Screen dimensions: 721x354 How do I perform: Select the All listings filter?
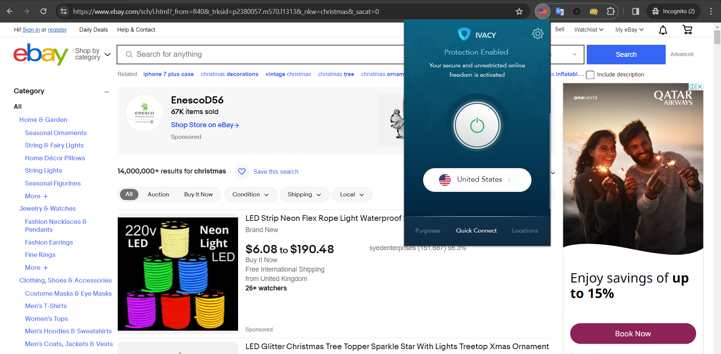[129, 194]
